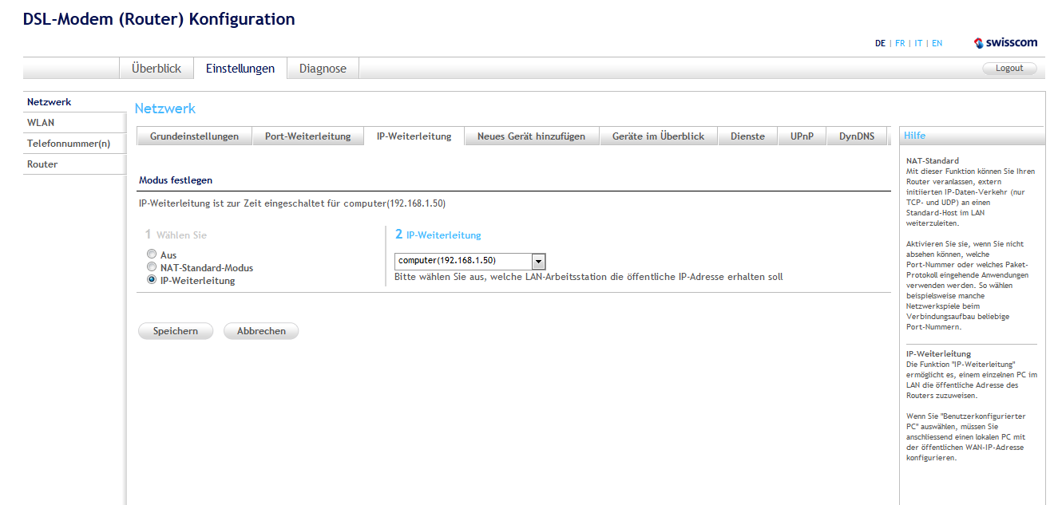Viewport: 1058px width, 505px height.
Task: Open the Grundeinstellungen tab
Action: coord(194,136)
